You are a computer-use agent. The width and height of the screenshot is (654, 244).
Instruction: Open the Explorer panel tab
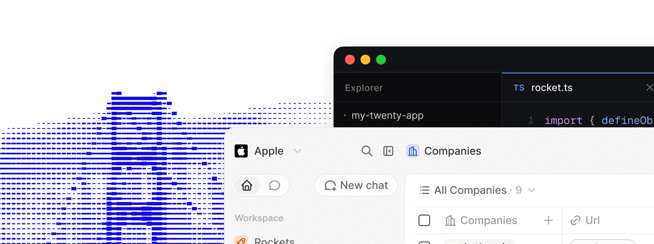pyautogui.click(x=364, y=88)
